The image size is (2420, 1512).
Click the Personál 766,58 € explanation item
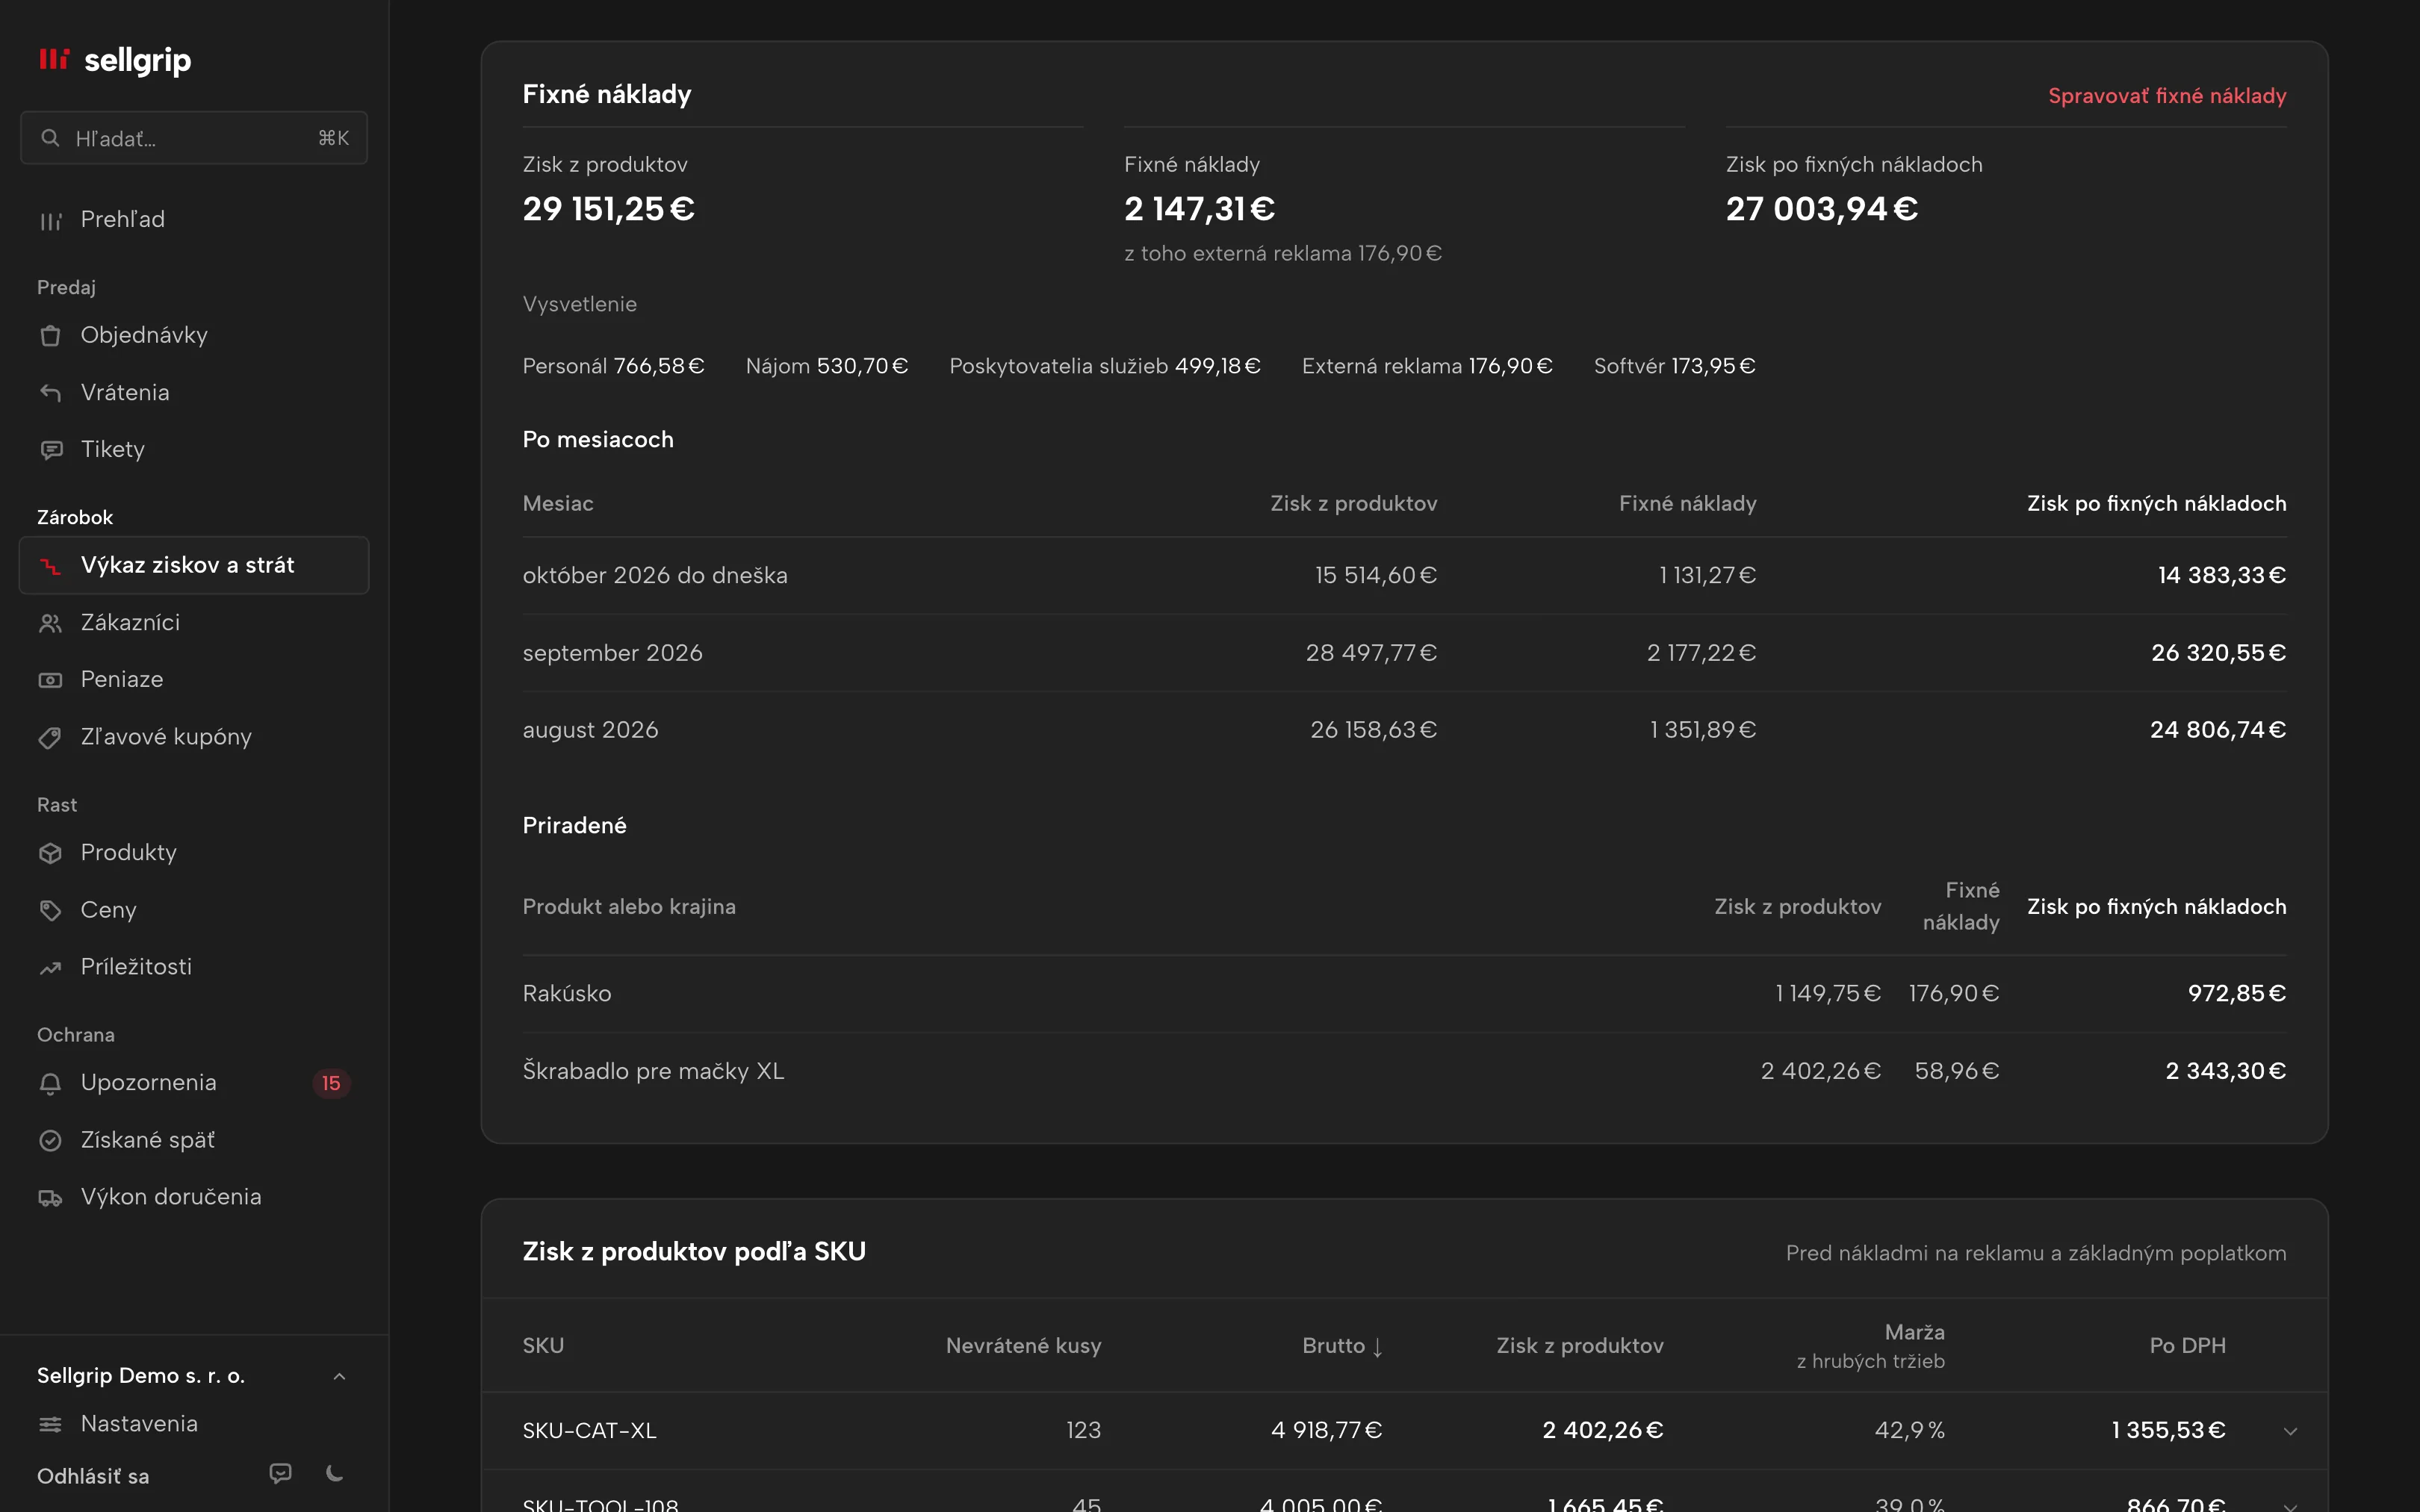[613, 366]
